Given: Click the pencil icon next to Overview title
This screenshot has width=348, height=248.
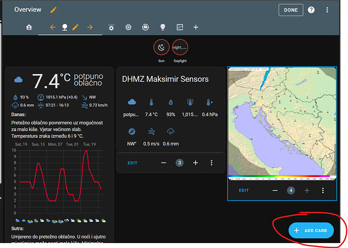Looking at the screenshot, I should (x=53, y=10).
